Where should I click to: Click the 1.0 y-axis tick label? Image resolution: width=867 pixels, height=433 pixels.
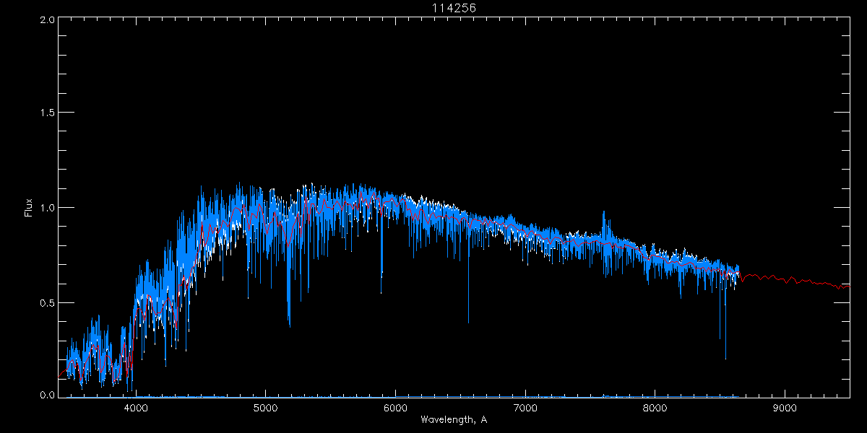[48, 208]
